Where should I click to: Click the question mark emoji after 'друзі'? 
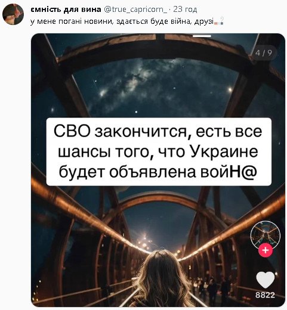coord(222,21)
